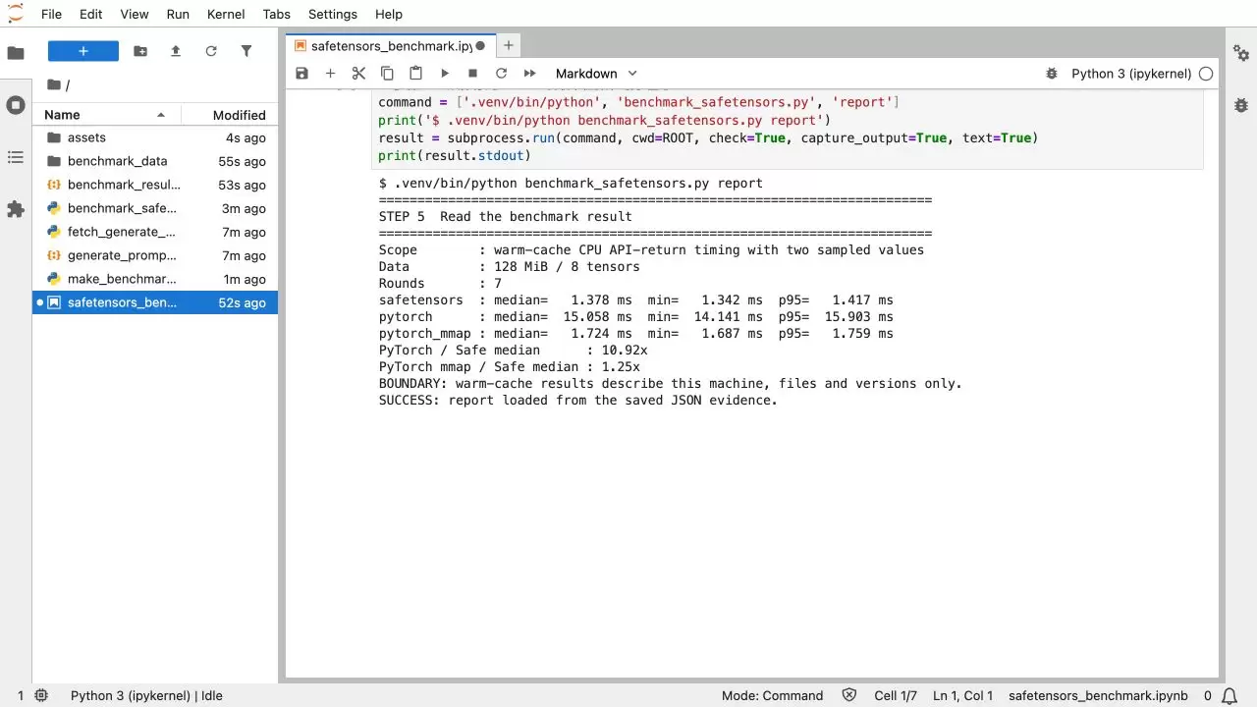Open the Extension Manager panel

pyautogui.click(x=16, y=209)
